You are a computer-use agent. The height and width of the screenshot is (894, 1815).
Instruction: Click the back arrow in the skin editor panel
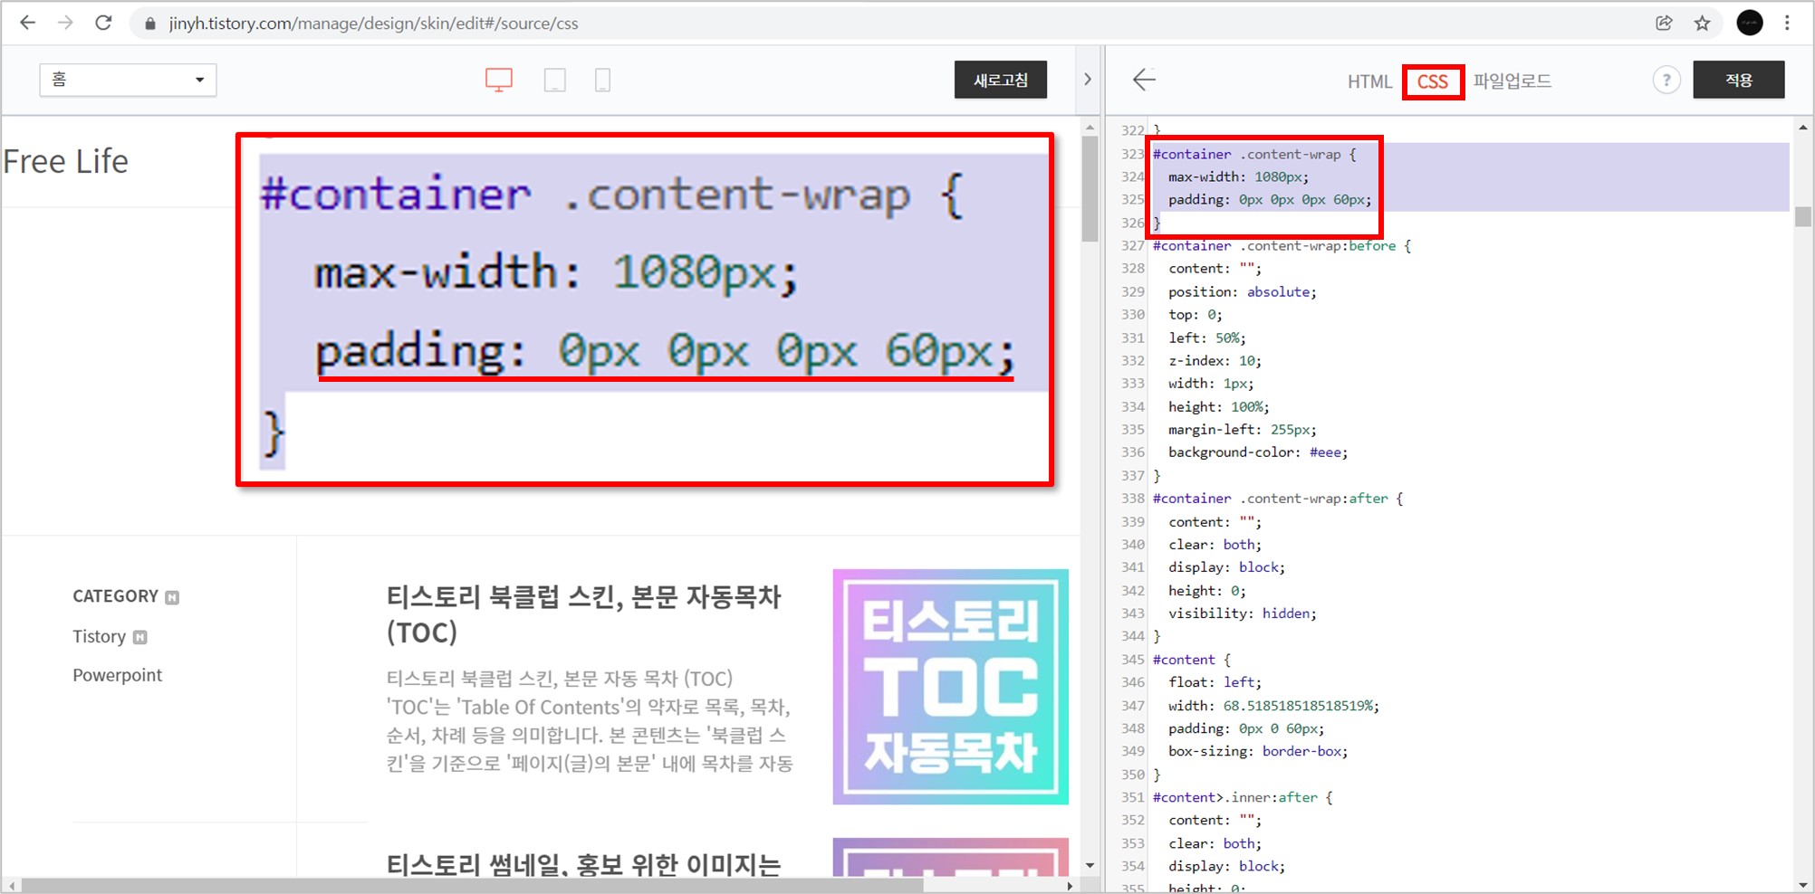(1145, 80)
